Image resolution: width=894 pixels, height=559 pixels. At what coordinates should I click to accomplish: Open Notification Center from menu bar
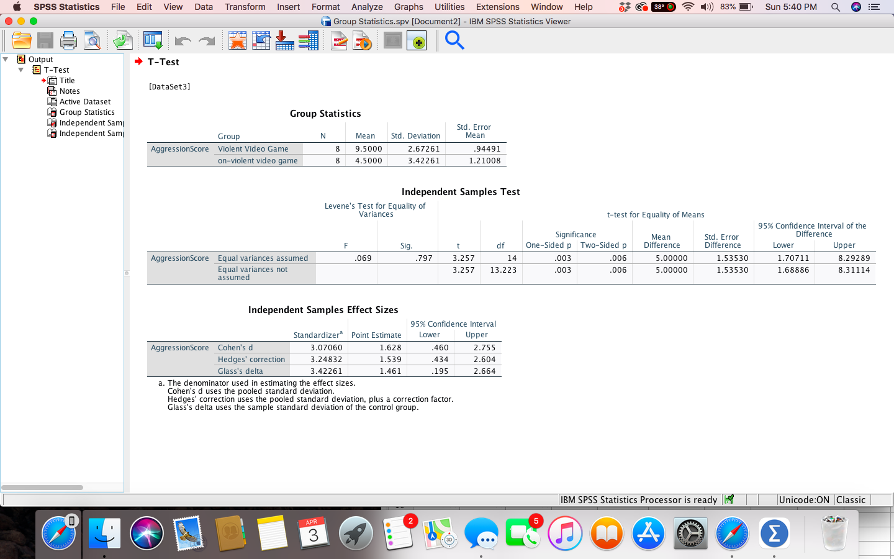(x=874, y=7)
